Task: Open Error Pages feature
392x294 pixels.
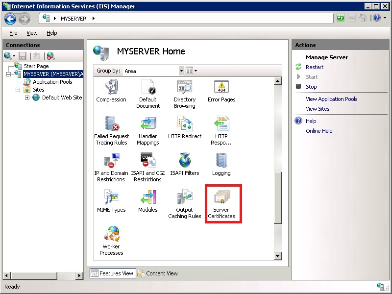Action: click(x=221, y=91)
